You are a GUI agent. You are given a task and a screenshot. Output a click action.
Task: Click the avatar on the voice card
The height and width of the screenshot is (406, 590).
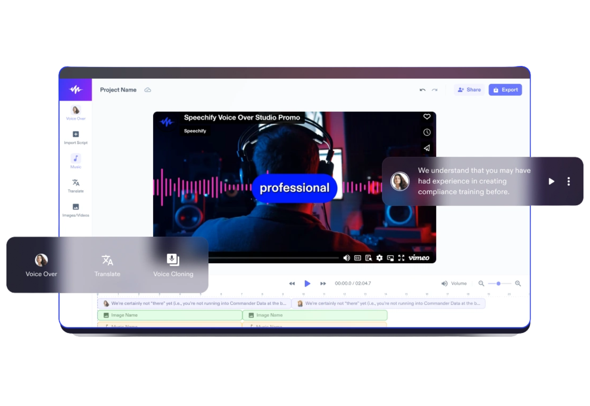[x=400, y=181]
